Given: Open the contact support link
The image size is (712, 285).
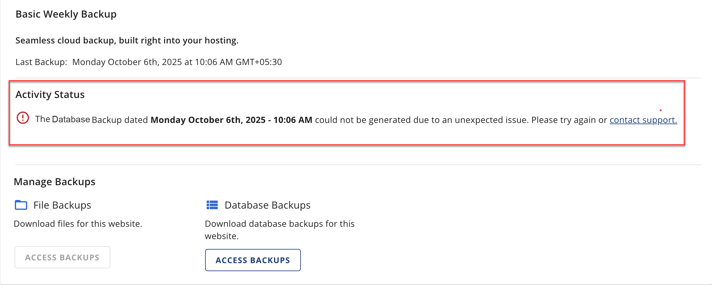Looking at the screenshot, I should [643, 120].
